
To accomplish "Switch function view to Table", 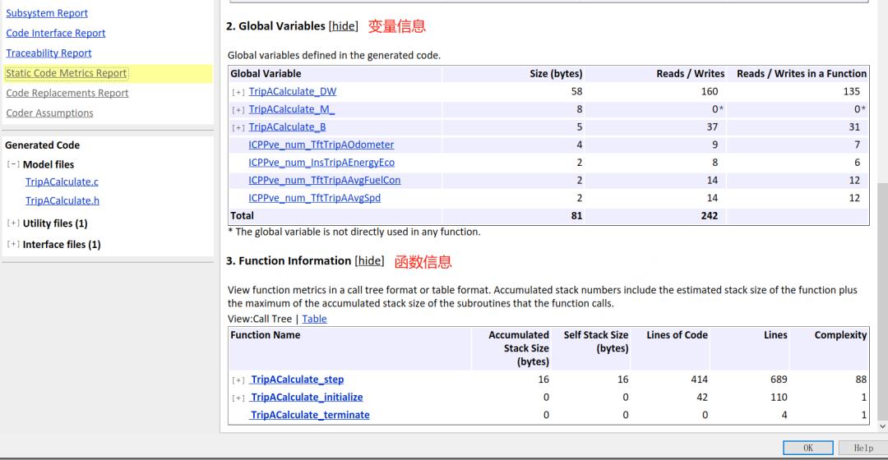I will 314,319.
